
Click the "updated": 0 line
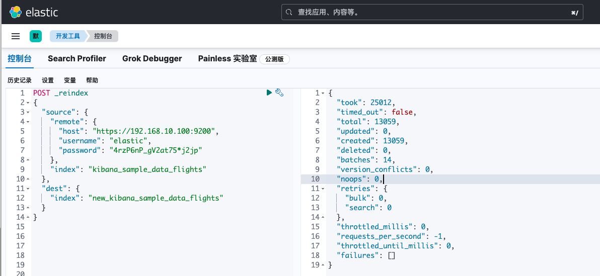point(363,131)
